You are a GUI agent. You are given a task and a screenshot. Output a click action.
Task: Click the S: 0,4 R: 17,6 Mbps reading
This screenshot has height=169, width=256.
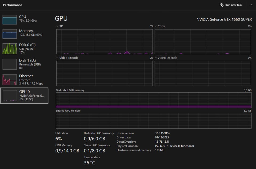pos(31,84)
